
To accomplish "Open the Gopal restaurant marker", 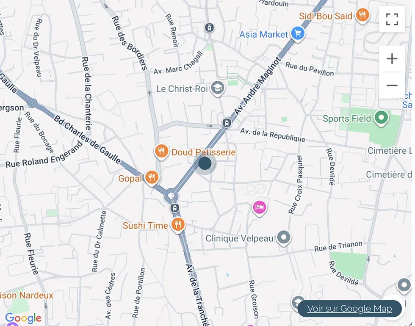I will click(x=152, y=177).
